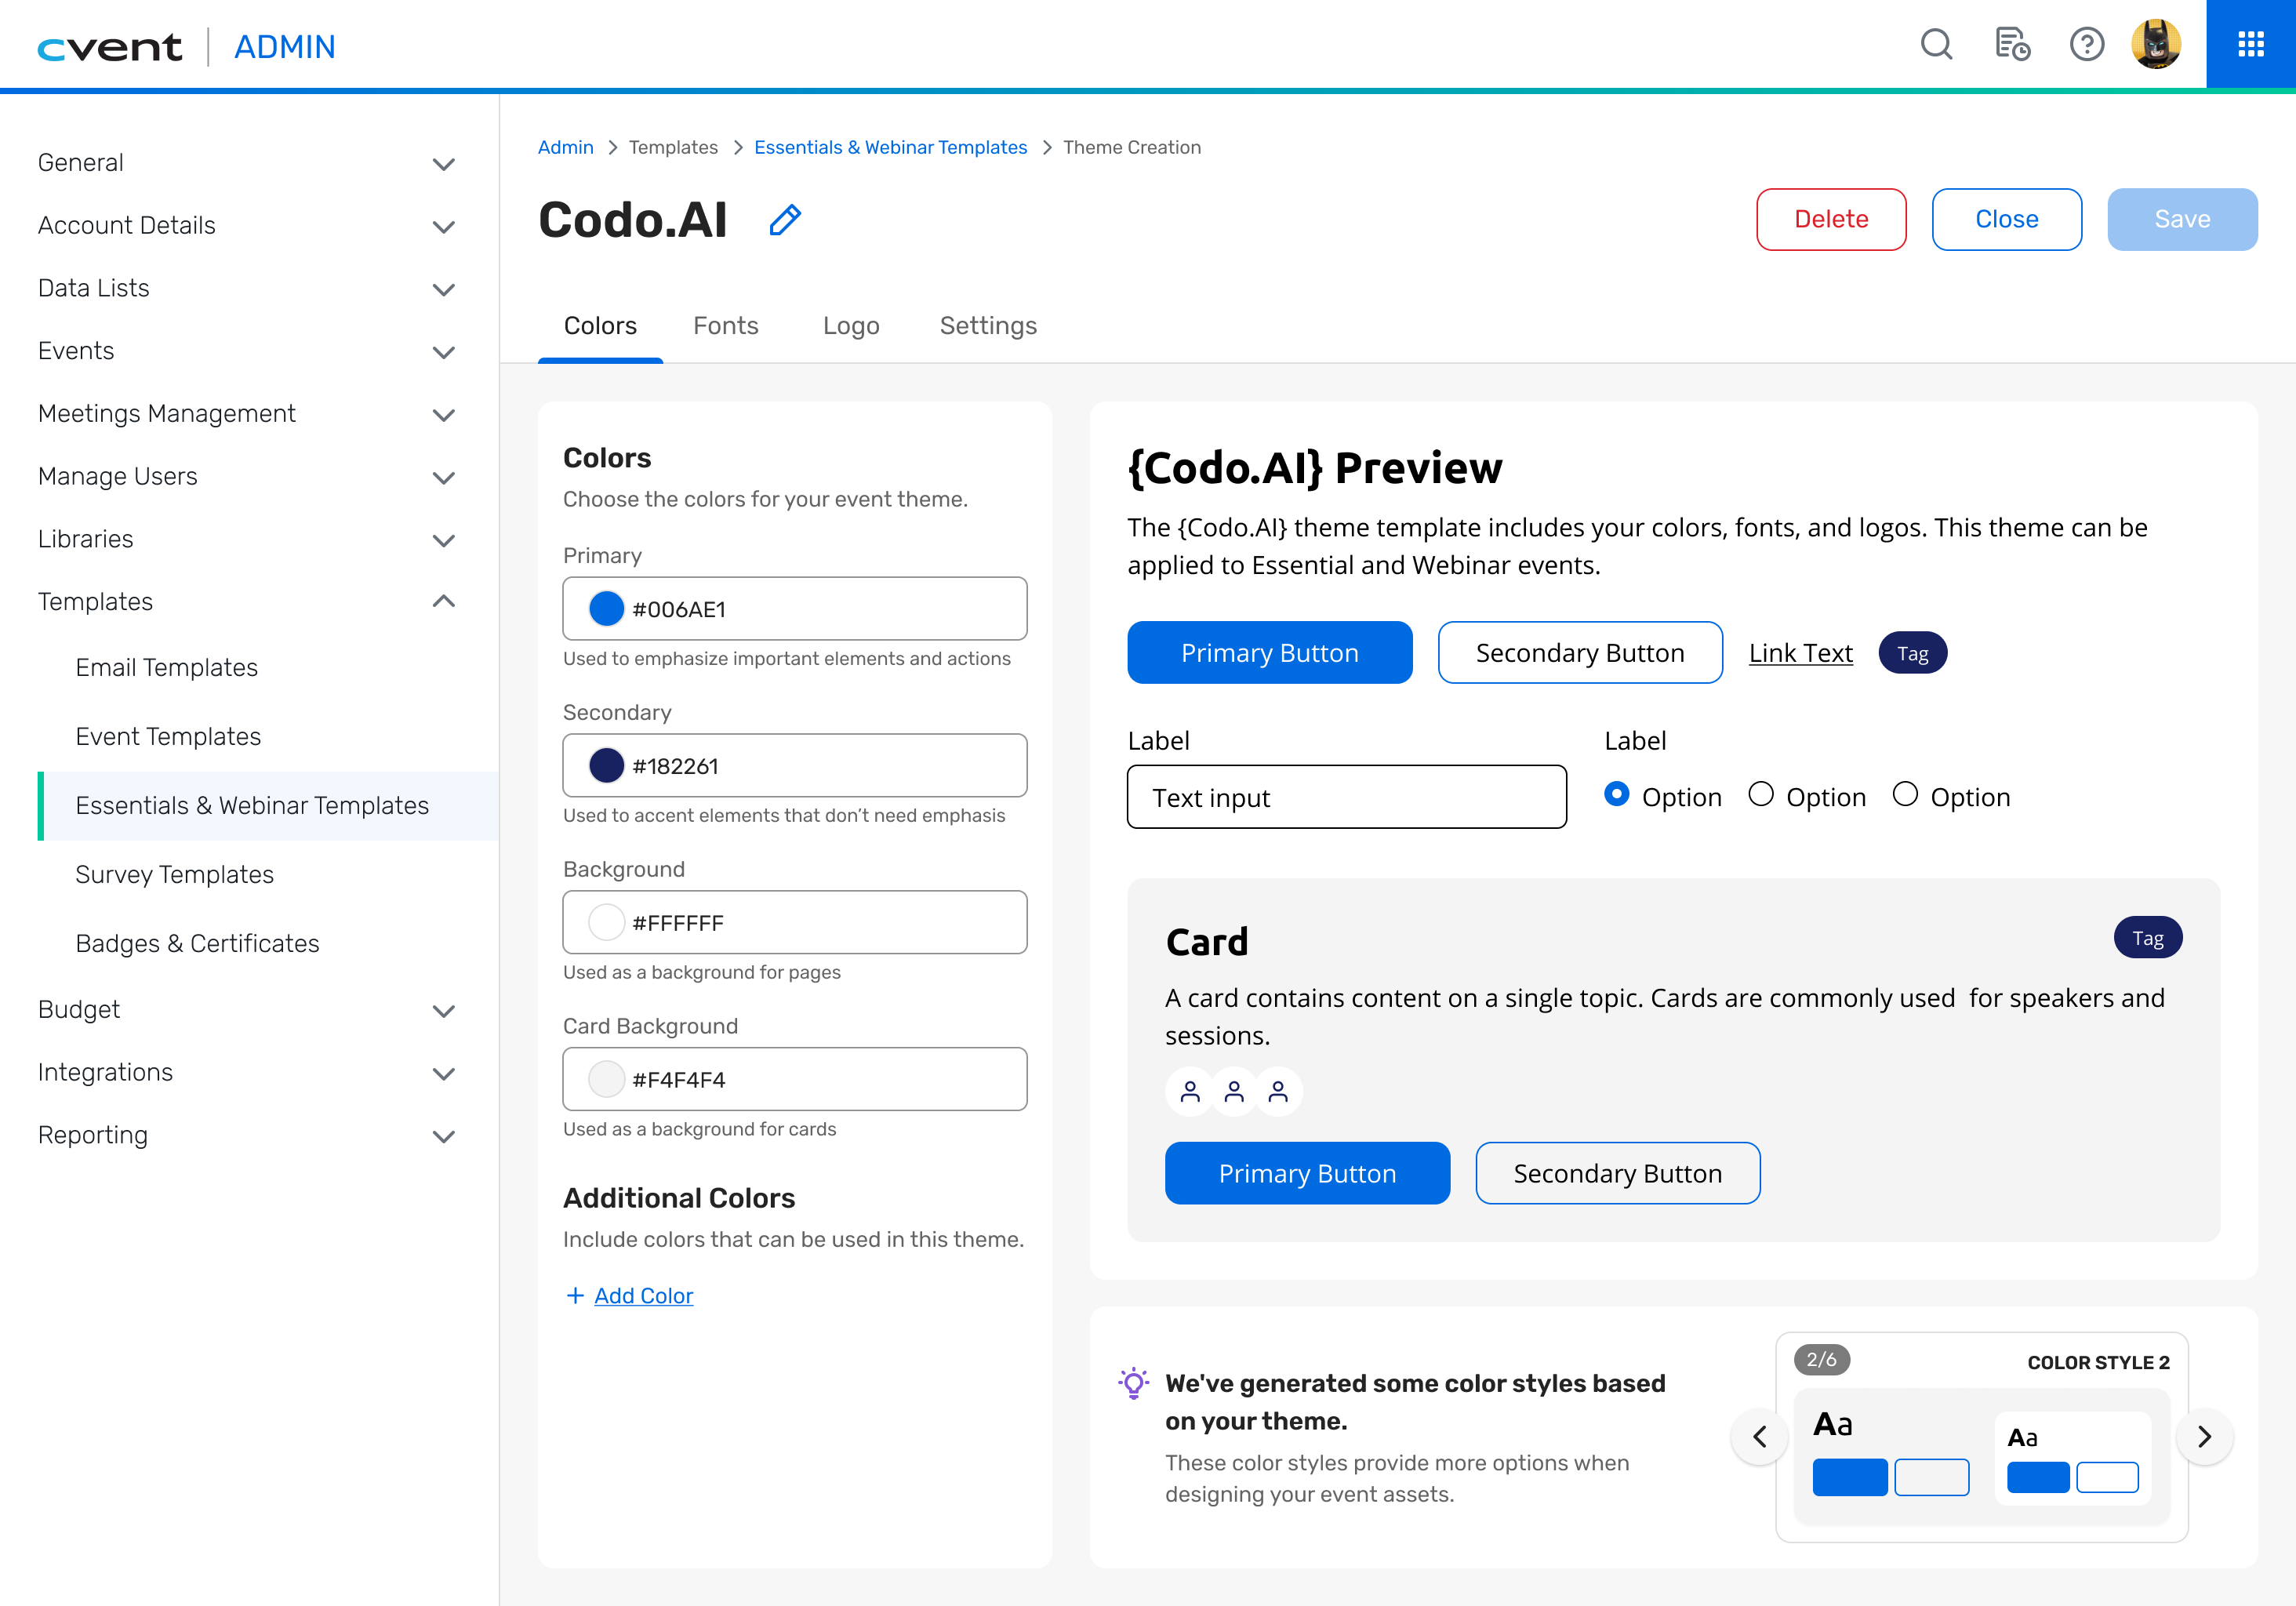Viewport: 2296px width, 1606px height.
Task: Click the Tag badge inside the Card
Action: (x=2147, y=938)
